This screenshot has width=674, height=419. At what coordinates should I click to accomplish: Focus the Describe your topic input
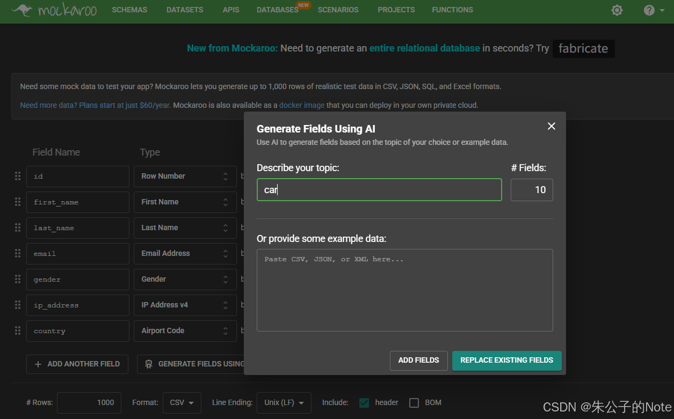tap(379, 190)
